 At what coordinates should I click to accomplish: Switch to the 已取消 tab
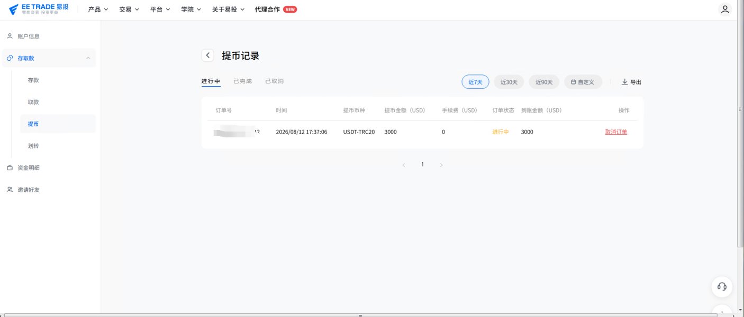point(274,81)
